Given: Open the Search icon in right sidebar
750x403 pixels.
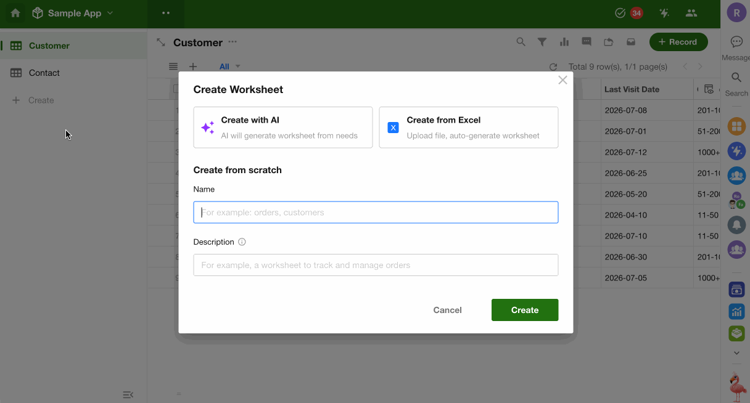Looking at the screenshot, I should [x=736, y=78].
